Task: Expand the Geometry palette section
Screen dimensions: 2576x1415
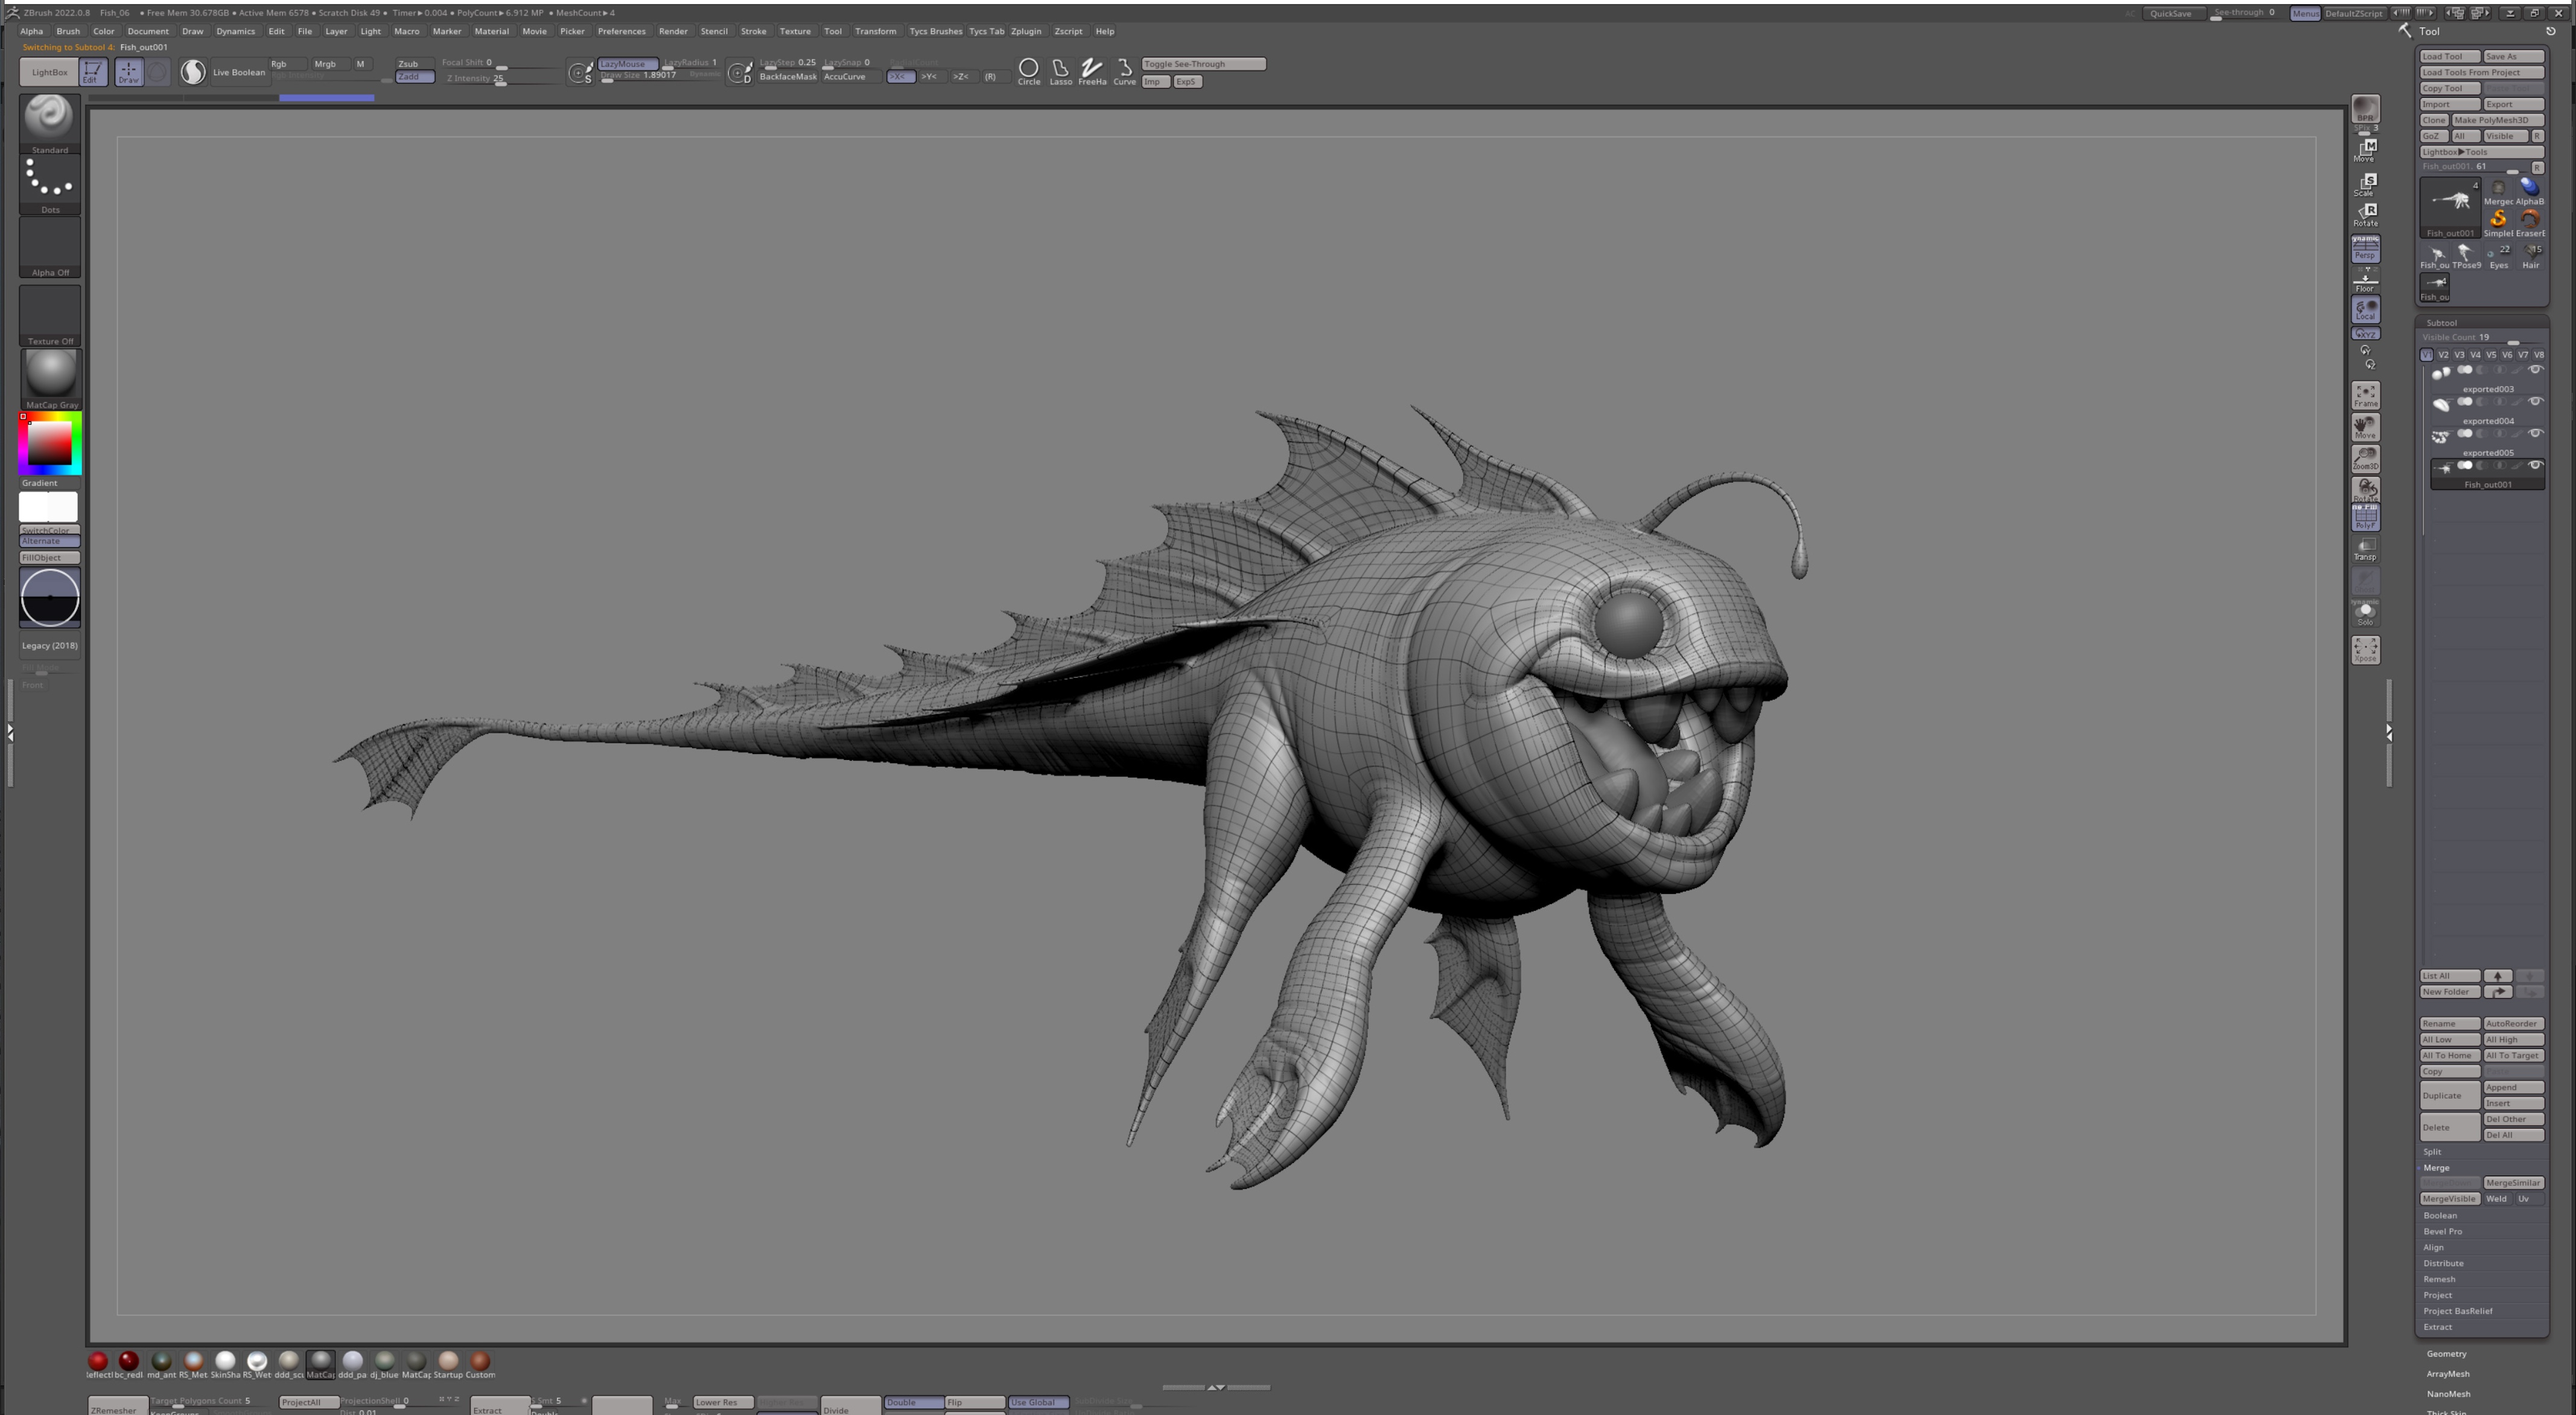Action: [2446, 1354]
